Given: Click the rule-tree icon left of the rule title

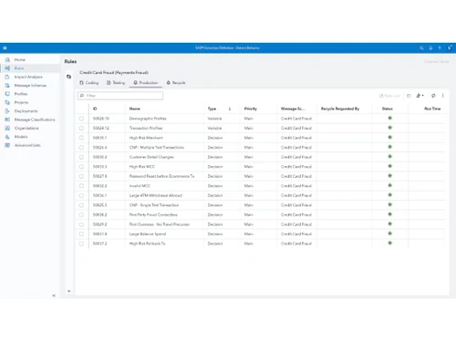Looking at the screenshot, I should (x=69, y=77).
